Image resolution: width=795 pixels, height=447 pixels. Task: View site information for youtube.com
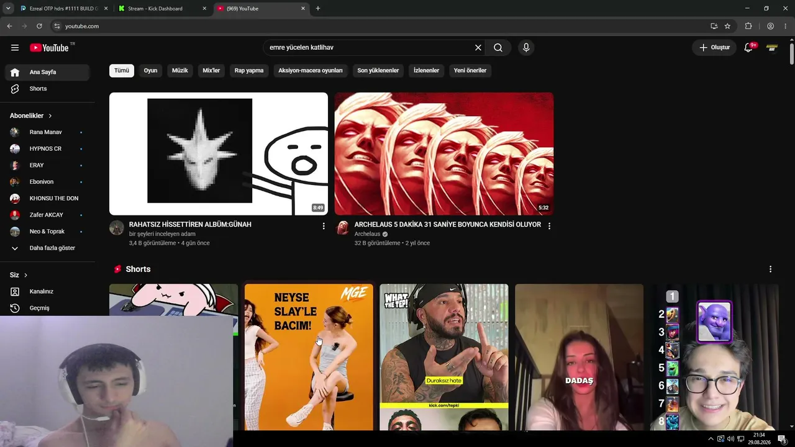click(x=57, y=26)
